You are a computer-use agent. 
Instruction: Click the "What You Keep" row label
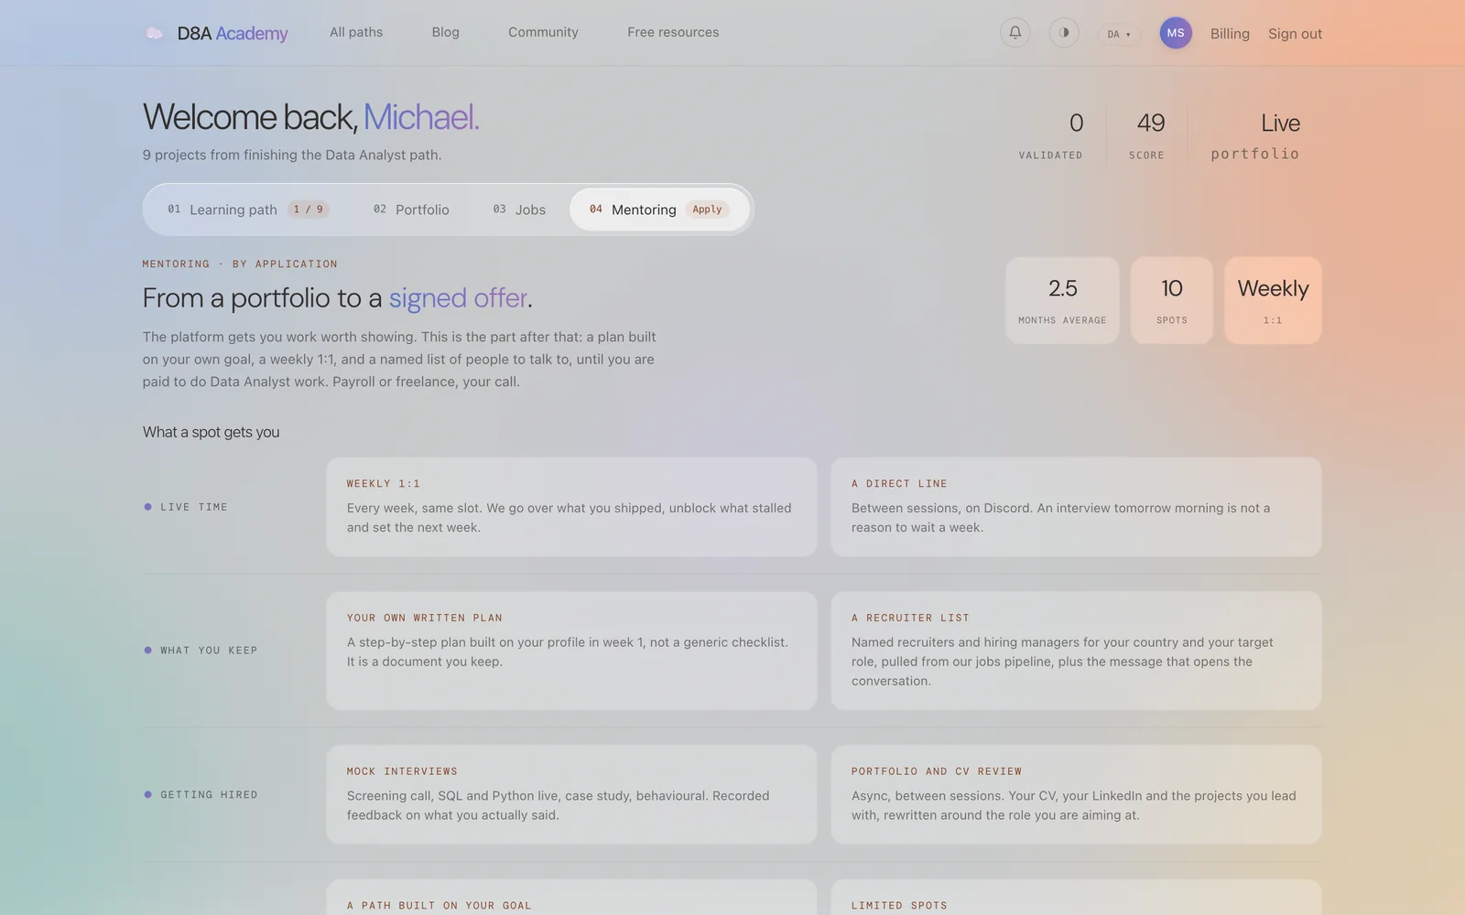pyautogui.click(x=201, y=651)
